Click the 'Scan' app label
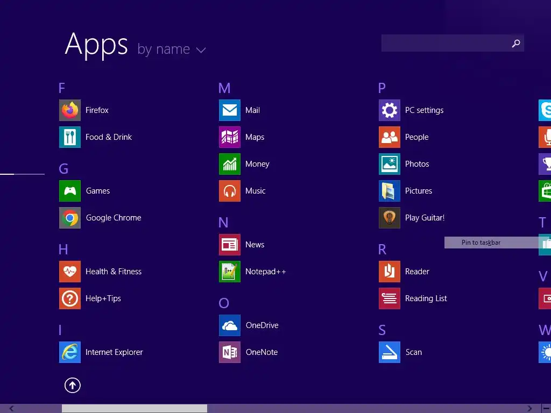The image size is (551, 413). pos(414,352)
